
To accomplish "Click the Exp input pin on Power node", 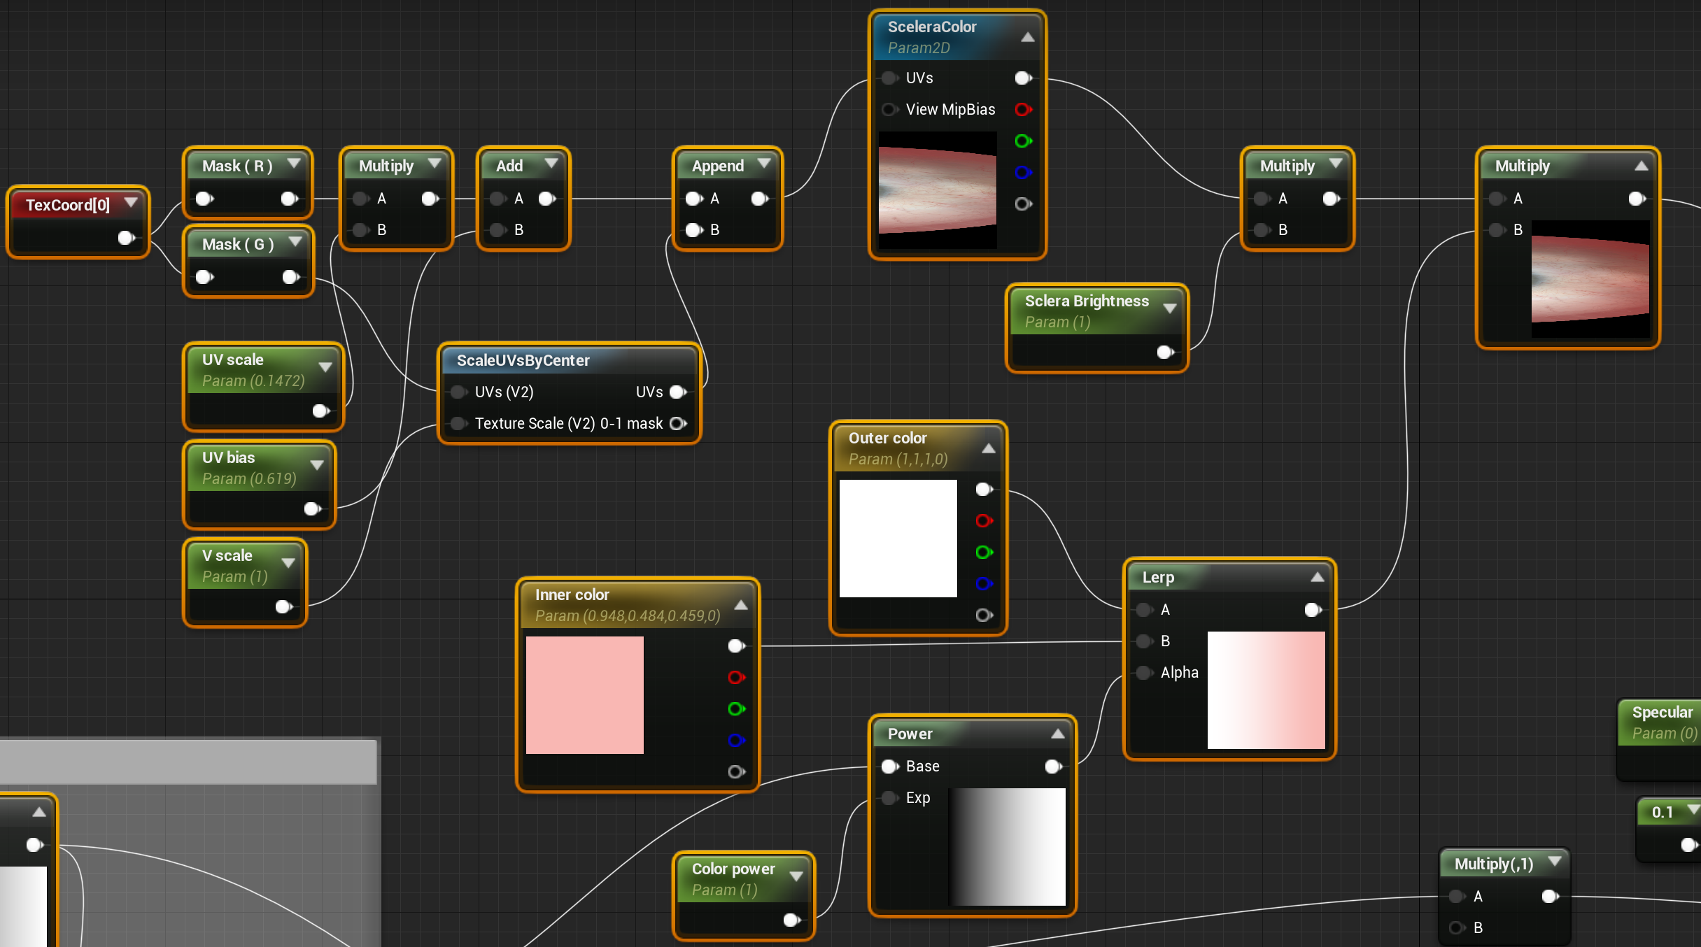I will pos(890,798).
